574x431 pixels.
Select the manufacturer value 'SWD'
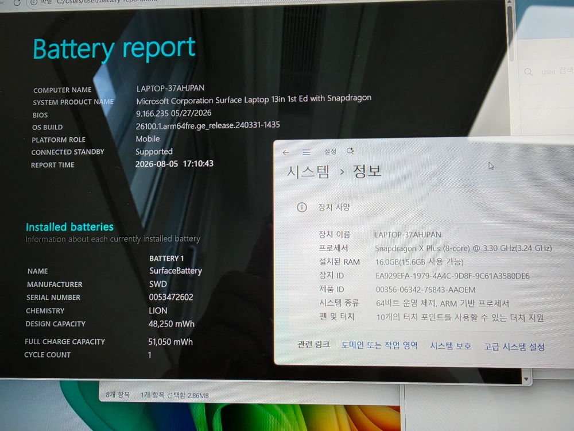(158, 284)
